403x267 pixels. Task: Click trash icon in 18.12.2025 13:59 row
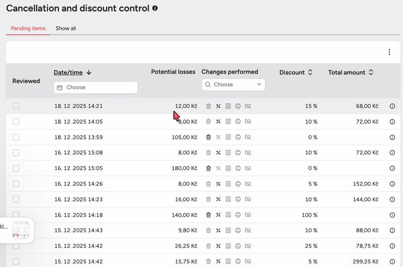click(209, 137)
